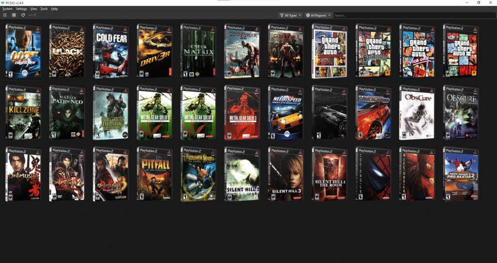Open the System menu
Screen dimensions: 497x263
coord(7,9)
